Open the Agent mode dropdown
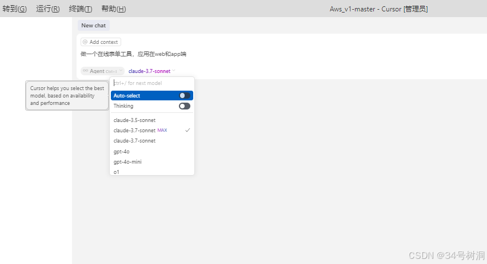Image resolution: width=487 pixels, height=264 pixels. click(x=102, y=71)
